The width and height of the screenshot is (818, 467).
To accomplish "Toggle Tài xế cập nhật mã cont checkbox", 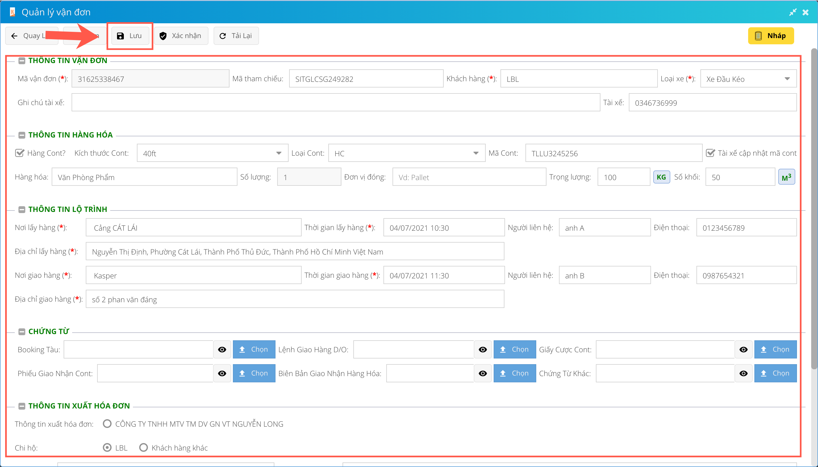I will pyautogui.click(x=710, y=153).
